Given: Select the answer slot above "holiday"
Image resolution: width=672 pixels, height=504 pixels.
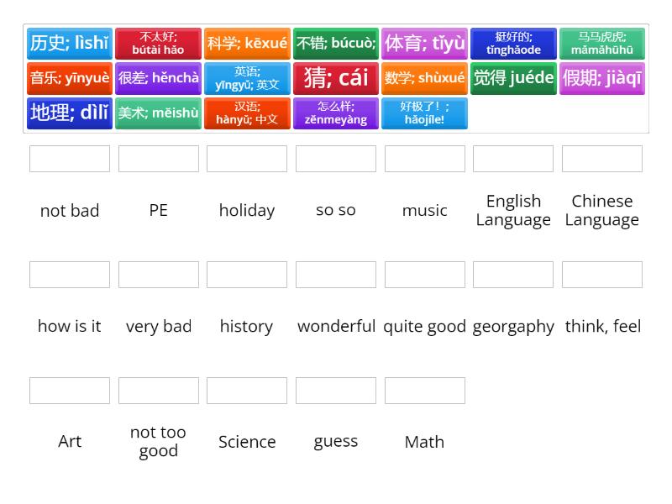Looking at the screenshot, I should 247,159.
